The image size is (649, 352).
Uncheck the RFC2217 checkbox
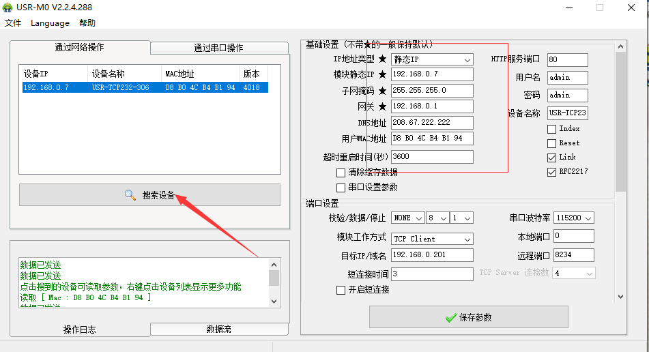pyautogui.click(x=551, y=172)
